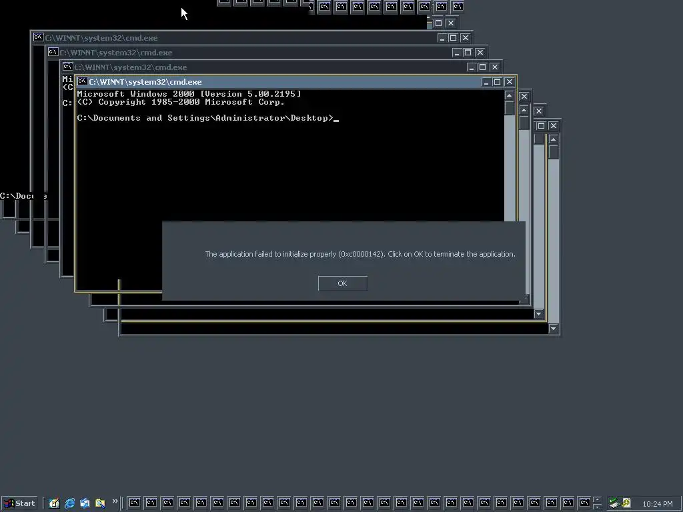This screenshot has width=683, height=512.
Task: Minimize the active cmd.exe window
Action: click(x=486, y=82)
